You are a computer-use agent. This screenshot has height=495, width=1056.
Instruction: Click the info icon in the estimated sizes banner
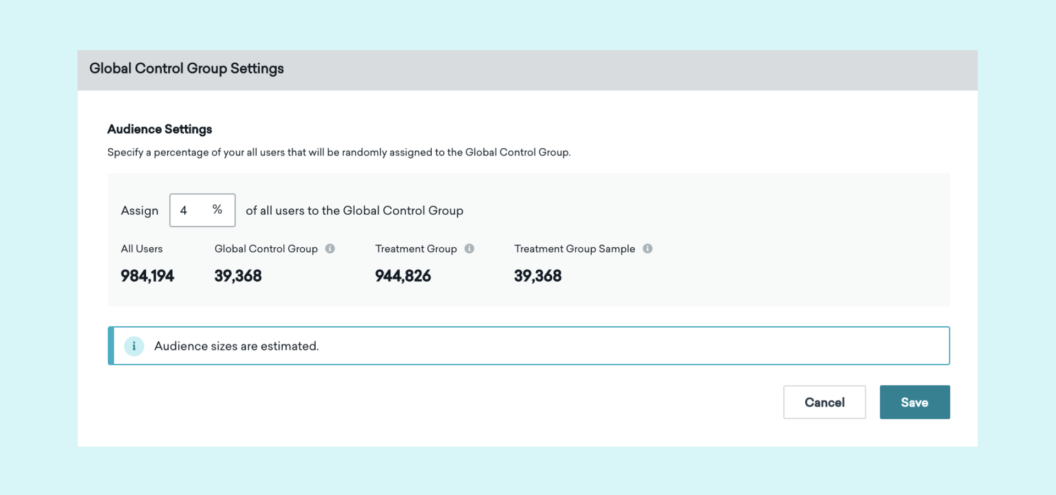point(134,346)
